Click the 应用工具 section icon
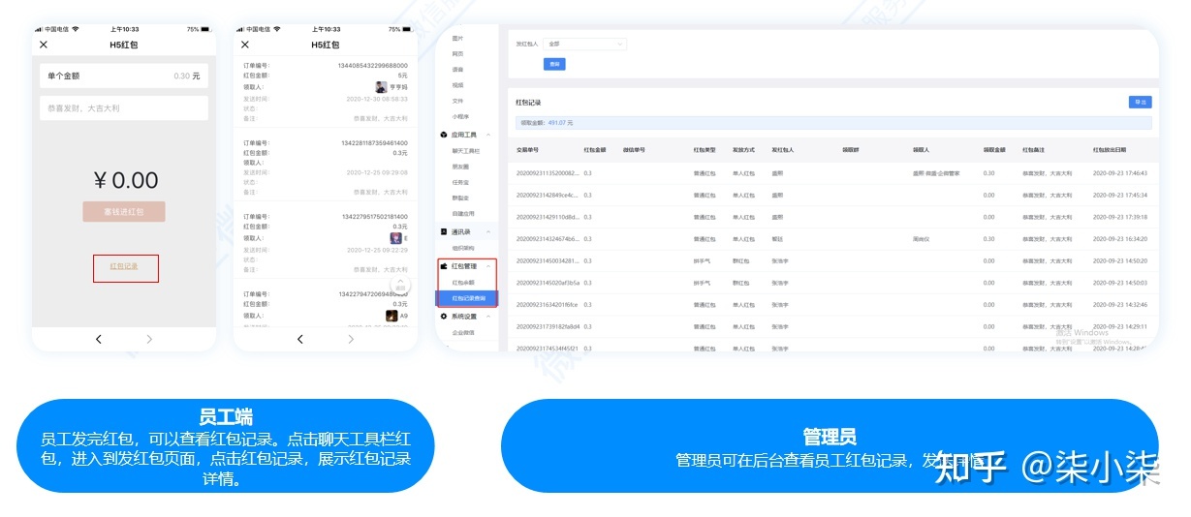Screen dimensions: 1191x517 tap(444, 135)
